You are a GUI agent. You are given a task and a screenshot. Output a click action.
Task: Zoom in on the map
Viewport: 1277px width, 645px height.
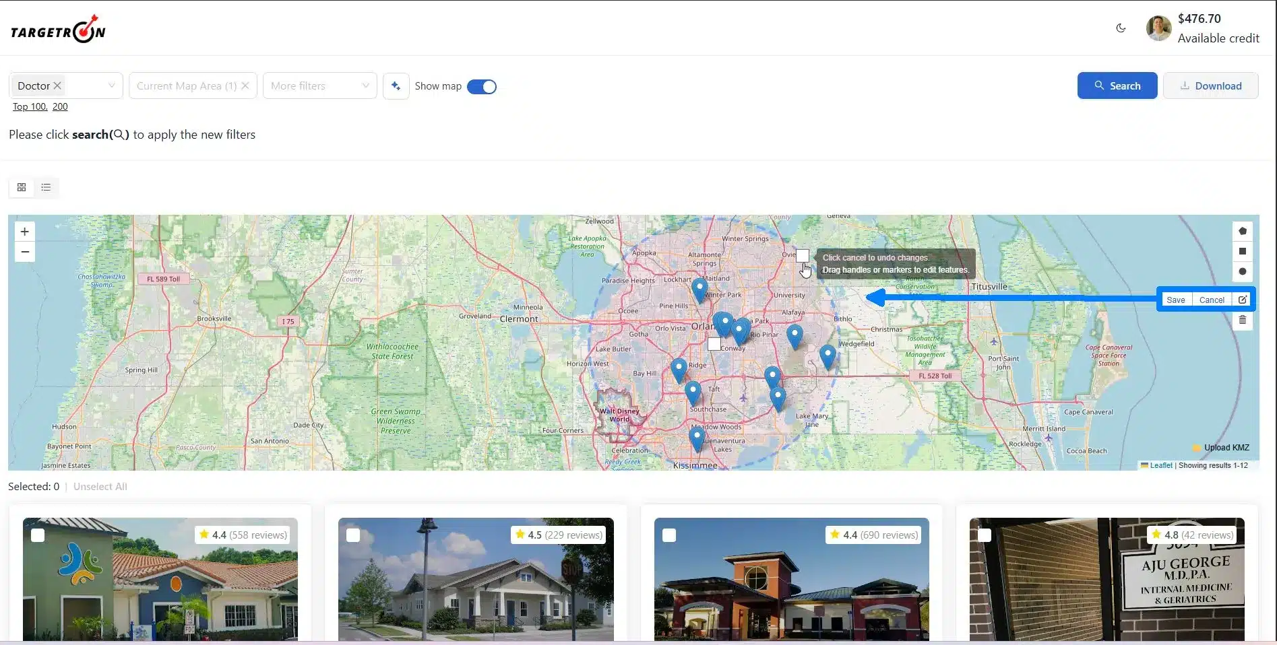click(25, 232)
